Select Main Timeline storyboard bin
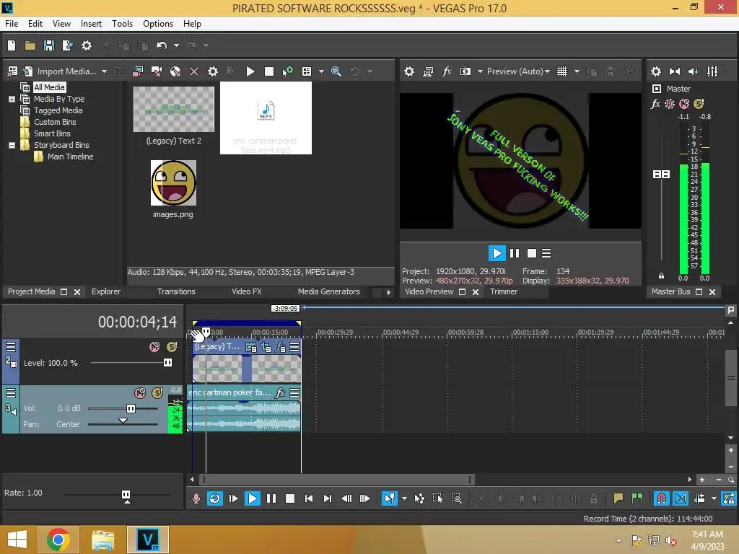The width and height of the screenshot is (739, 554). point(70,157)
